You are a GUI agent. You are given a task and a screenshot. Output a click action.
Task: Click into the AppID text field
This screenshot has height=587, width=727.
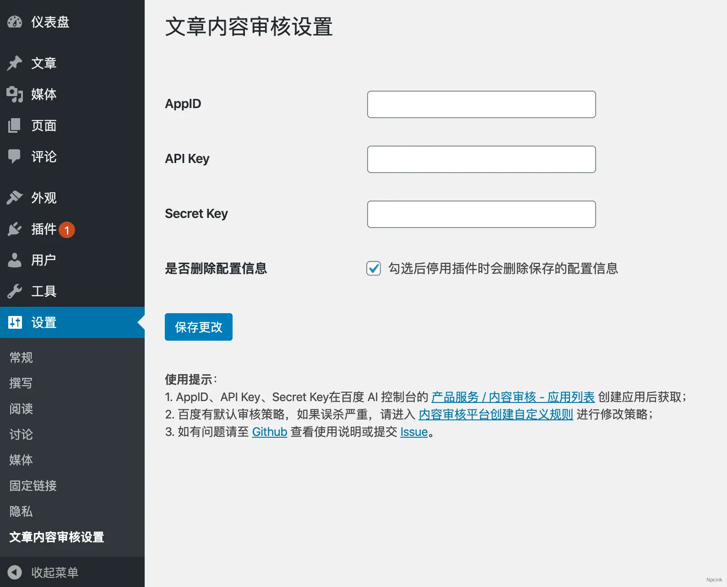481,104
